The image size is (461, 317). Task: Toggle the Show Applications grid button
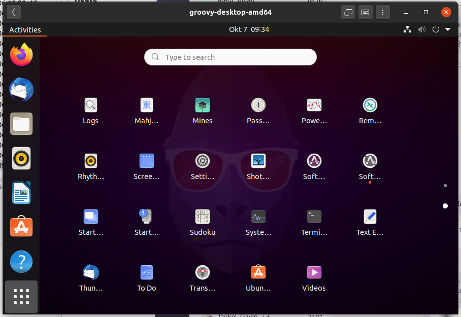pyautogui.click(x=21, y=296)
